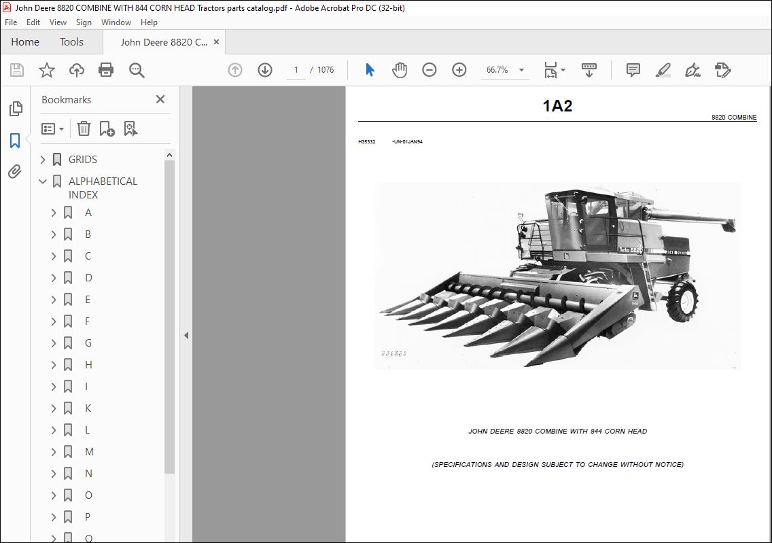Open the Sign document pen tool
Image resolution: width=772 pixels, height=543 pixels.
(692, 70)
